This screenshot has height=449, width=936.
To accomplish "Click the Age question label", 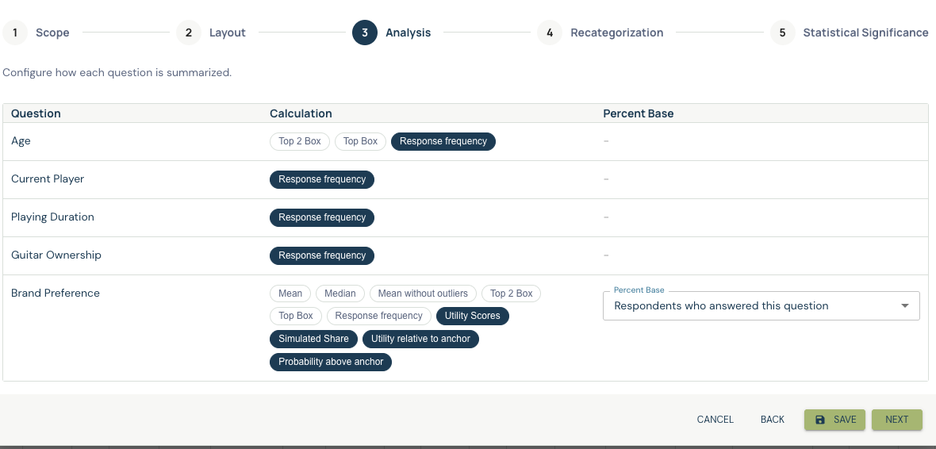I will [x=21, y=141].
